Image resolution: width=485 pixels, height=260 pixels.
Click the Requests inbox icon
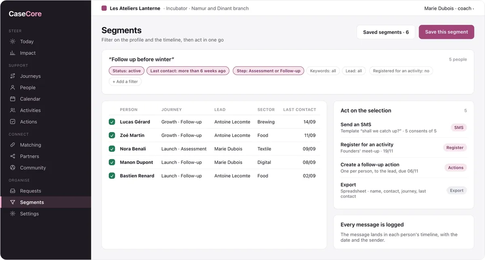13,191
